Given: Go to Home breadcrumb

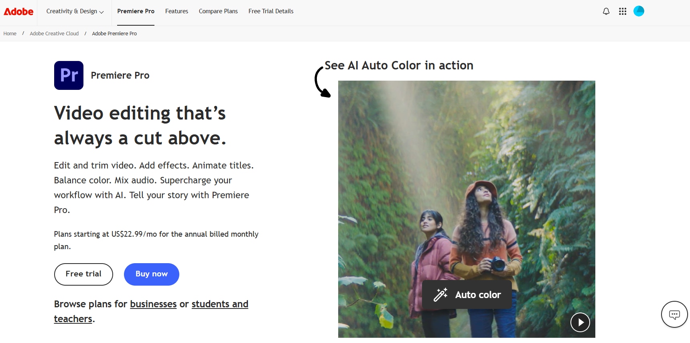Looking at the screenshot, I should pyautogui.click(x=10, y=34).
